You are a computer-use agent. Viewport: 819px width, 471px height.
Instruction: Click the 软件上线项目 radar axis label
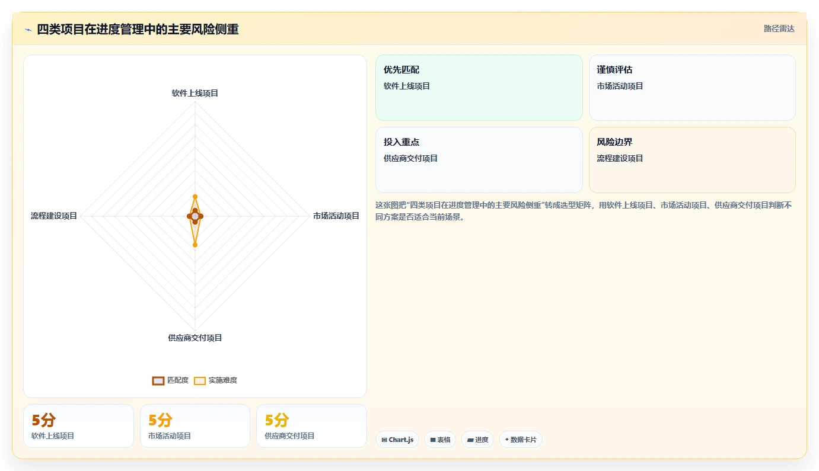(x=195, y=93)
